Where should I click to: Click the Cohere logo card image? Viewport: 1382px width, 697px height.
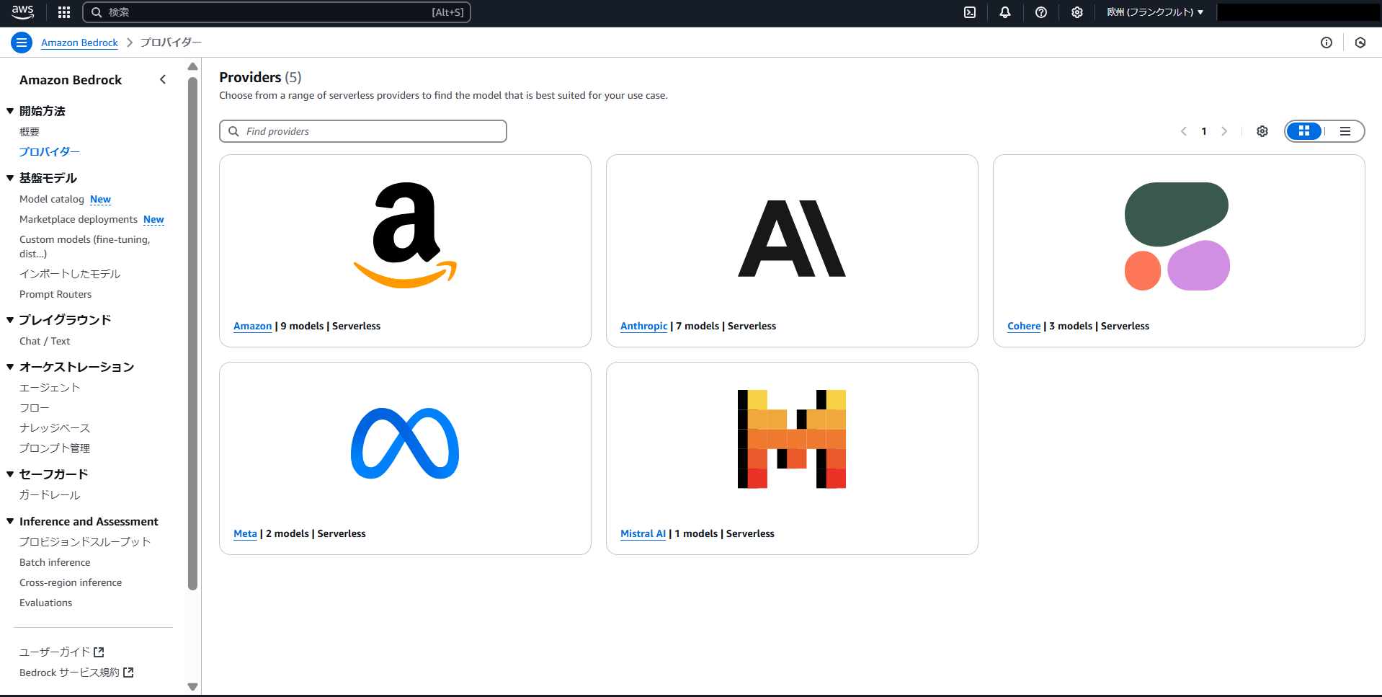click(x=1177, y=236)
